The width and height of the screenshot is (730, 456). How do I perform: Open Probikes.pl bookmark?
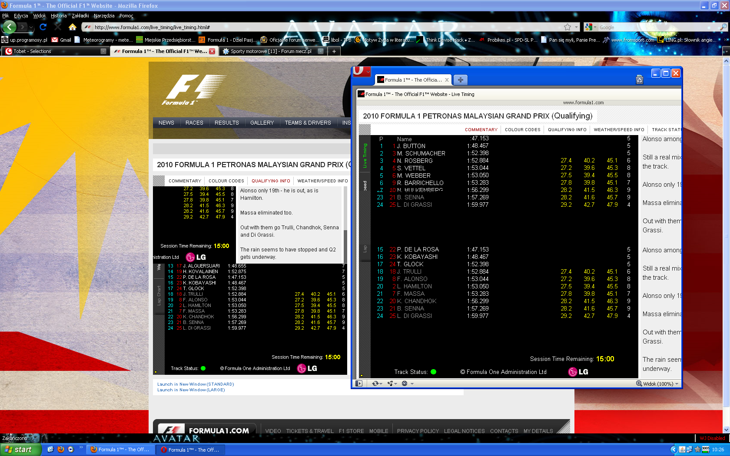[508, 40]
